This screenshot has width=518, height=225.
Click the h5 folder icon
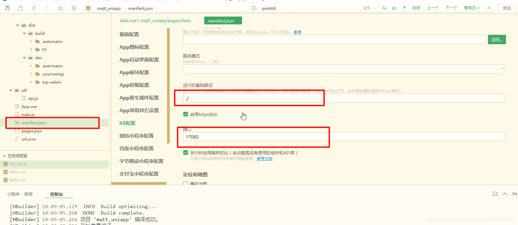click(x=38, y=49)
